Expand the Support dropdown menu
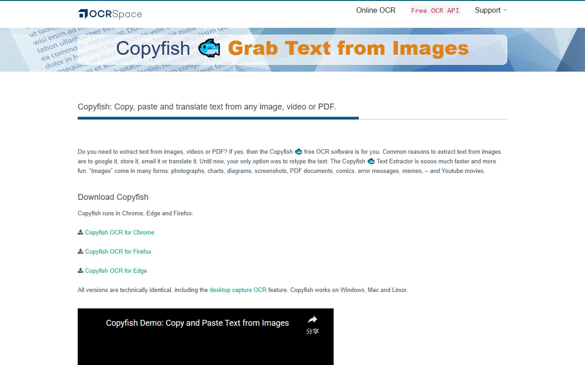Viewport: 585px width, 365px height. click(x=488, y=10)
